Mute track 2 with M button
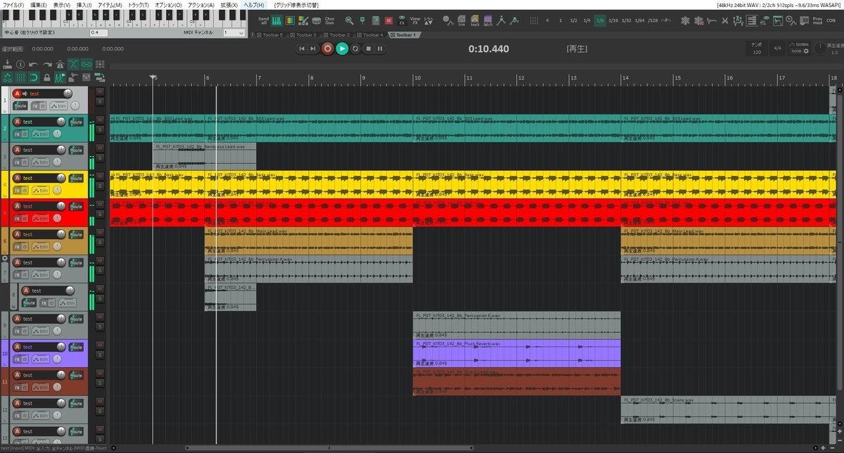The height and width of the screenshot is (453, 844). (100, 120)
